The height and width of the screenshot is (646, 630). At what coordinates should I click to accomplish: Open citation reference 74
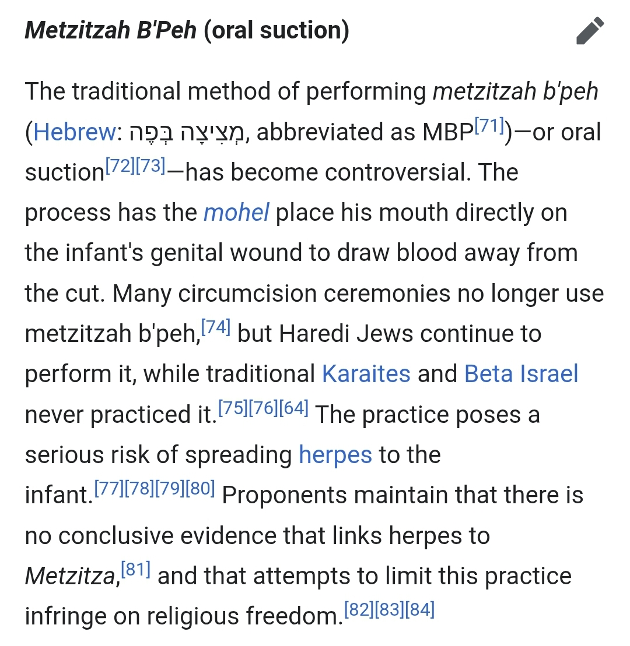pyautogui.click(x=216, y=327)
